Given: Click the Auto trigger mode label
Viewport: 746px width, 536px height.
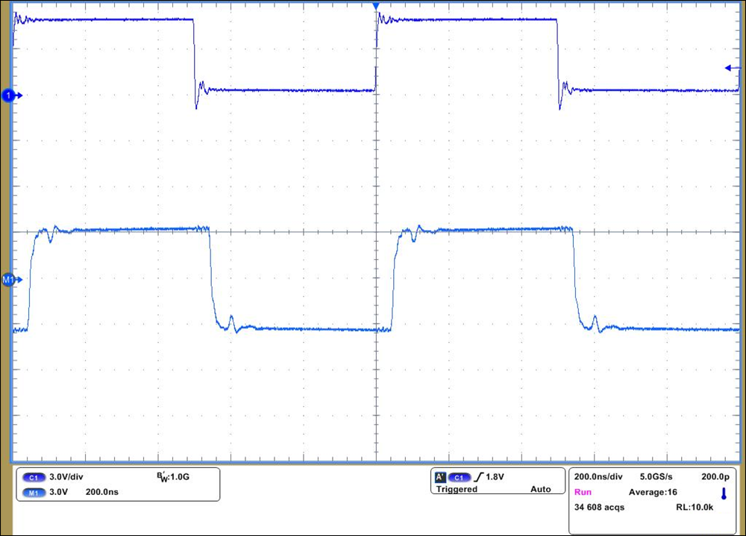Looking at the screenshot, I should pos(540,490).
